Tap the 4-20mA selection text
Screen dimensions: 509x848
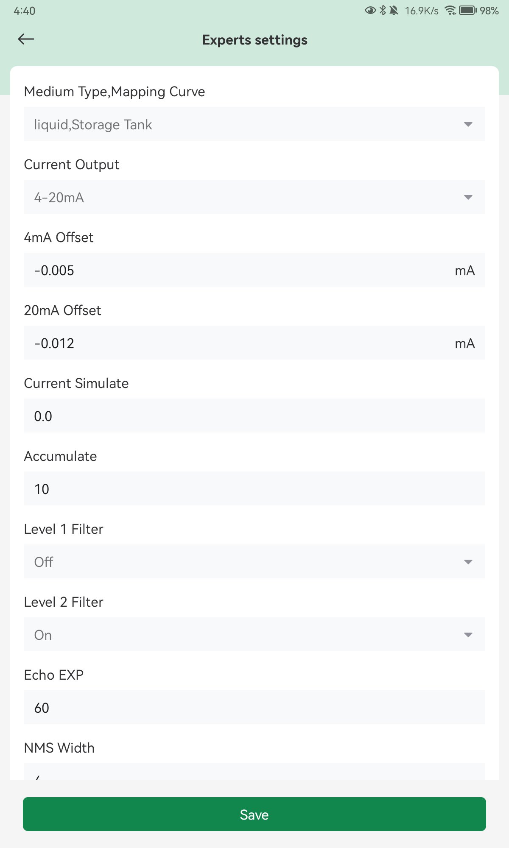click(59, 198)
